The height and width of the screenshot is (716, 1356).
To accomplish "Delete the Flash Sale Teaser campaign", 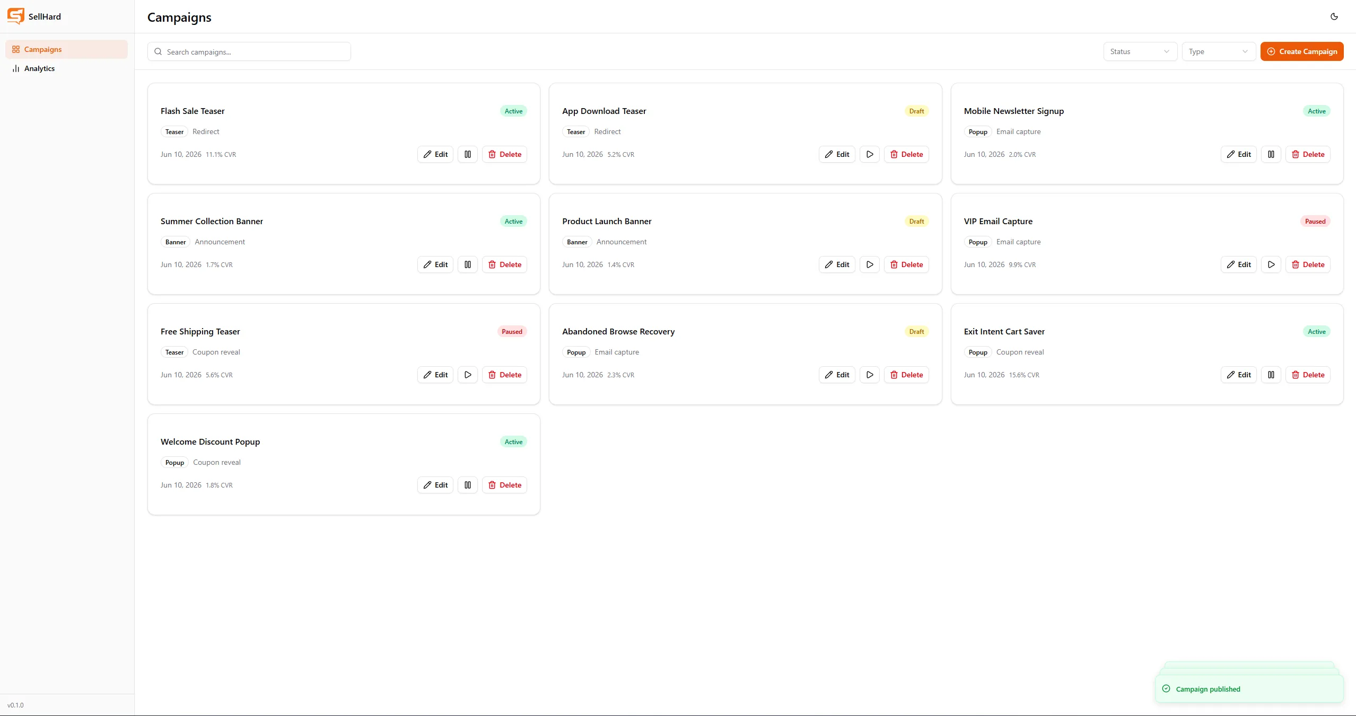I will tap(504, 154).
